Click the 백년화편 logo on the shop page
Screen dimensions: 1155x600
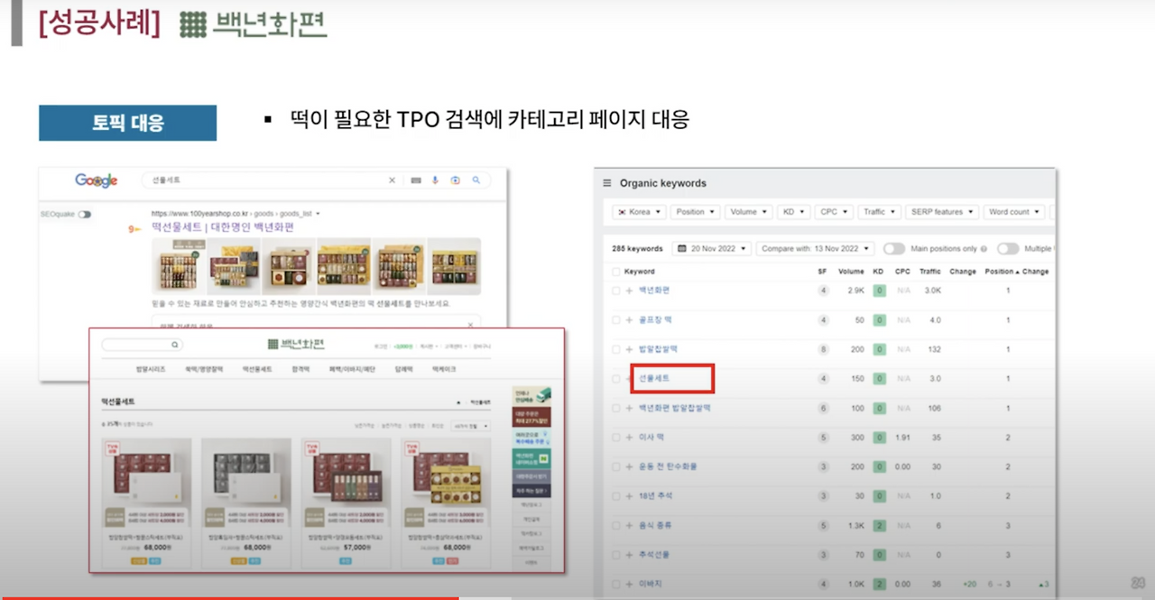pos(296,344)
